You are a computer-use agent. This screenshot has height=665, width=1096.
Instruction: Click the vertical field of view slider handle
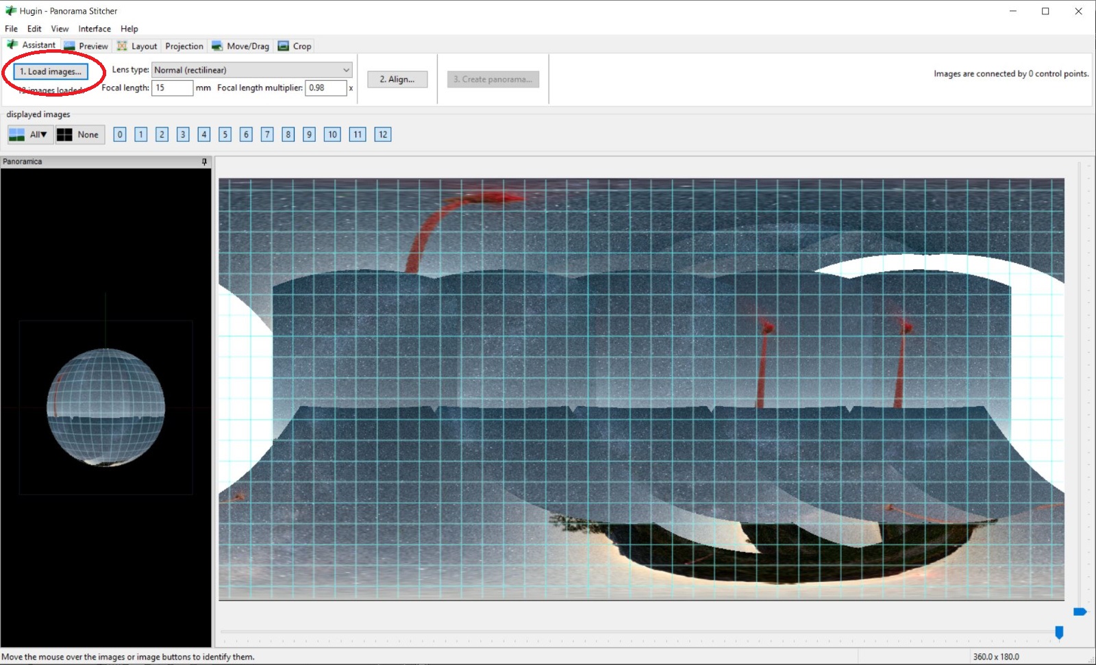tap(1080, 612)
